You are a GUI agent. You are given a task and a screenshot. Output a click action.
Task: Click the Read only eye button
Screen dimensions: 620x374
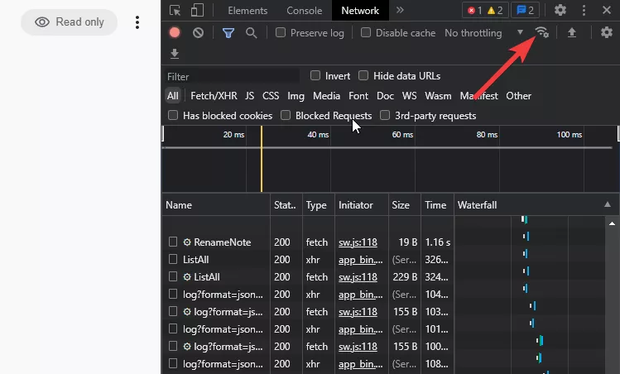(70, 22)
